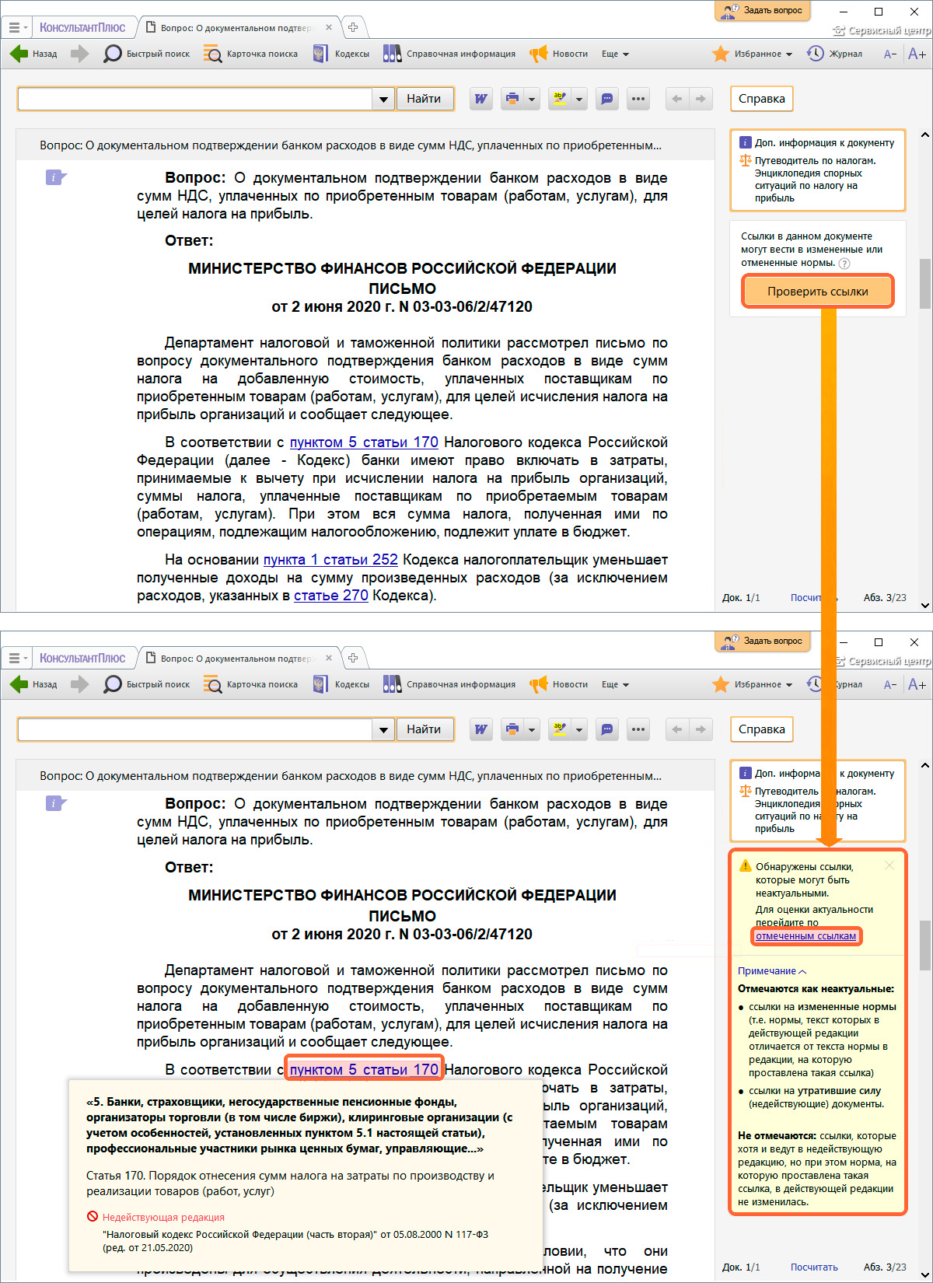
Task: Open пунктом 5 статьи 170 link in upper window
Action: 364,442
